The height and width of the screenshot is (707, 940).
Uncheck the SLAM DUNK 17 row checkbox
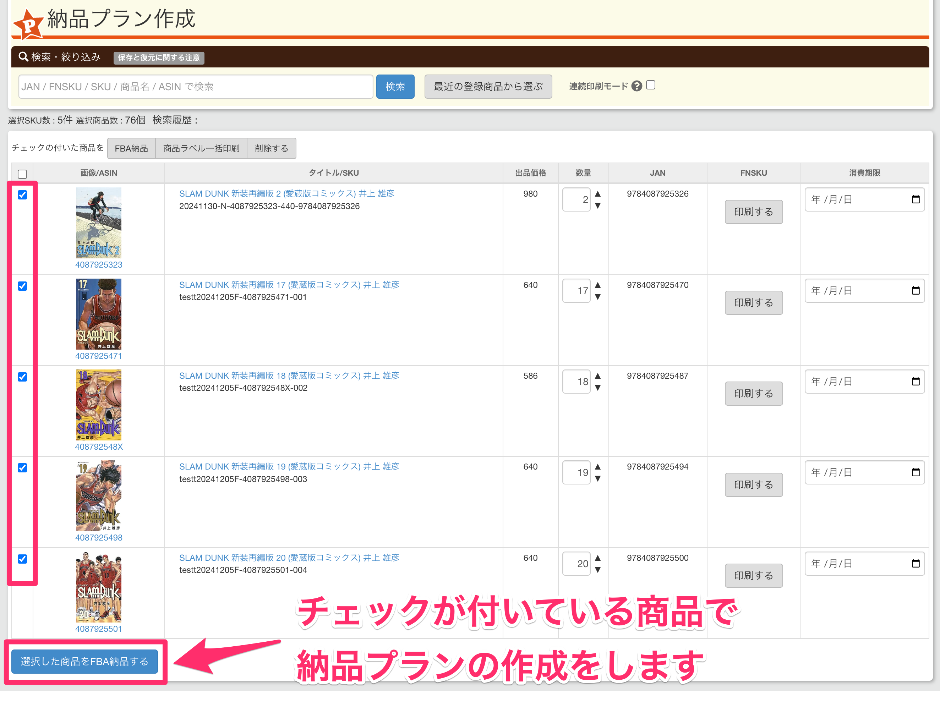[x=22, y=286]
